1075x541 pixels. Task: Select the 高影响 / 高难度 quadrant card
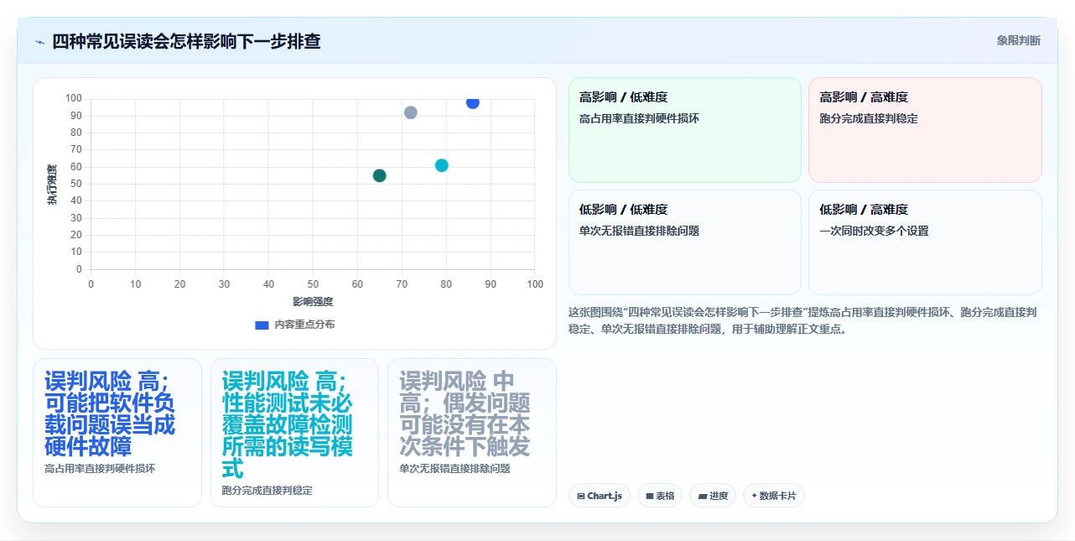tap(925, 130)
